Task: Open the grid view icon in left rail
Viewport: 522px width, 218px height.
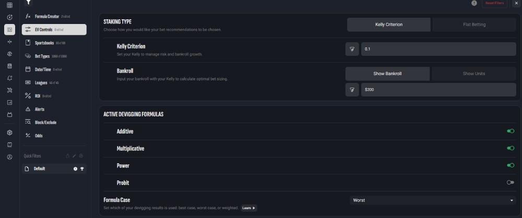Action: pos(9,5)
